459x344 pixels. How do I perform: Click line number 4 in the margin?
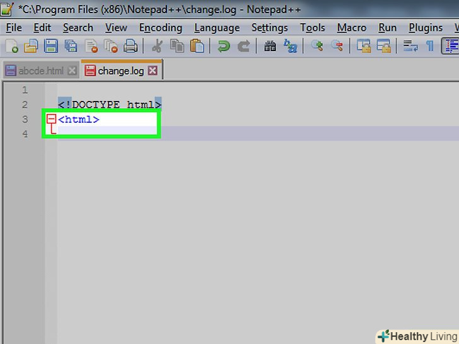pyautogui.click(x=25, y=134)
